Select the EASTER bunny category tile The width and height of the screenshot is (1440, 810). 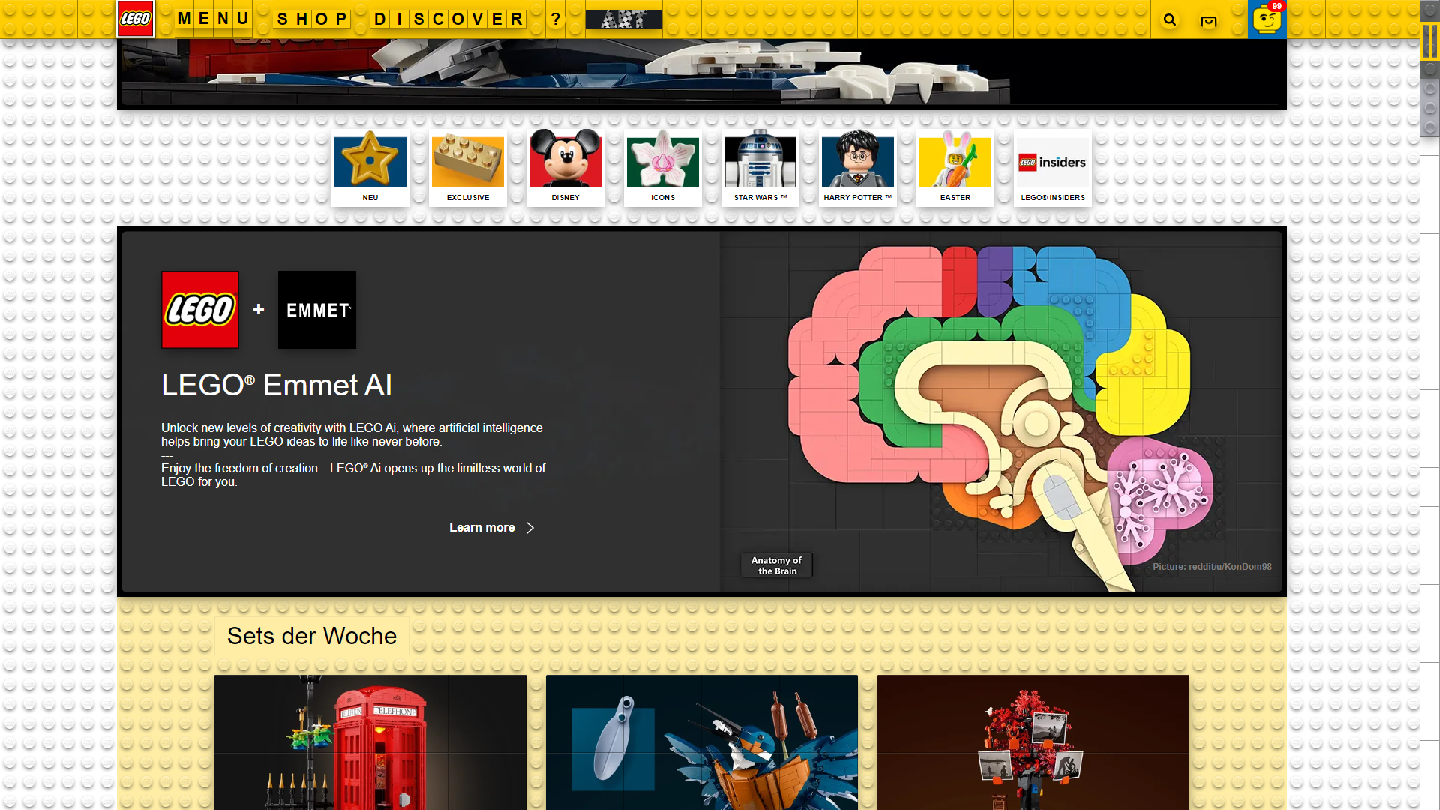point(955,167)
